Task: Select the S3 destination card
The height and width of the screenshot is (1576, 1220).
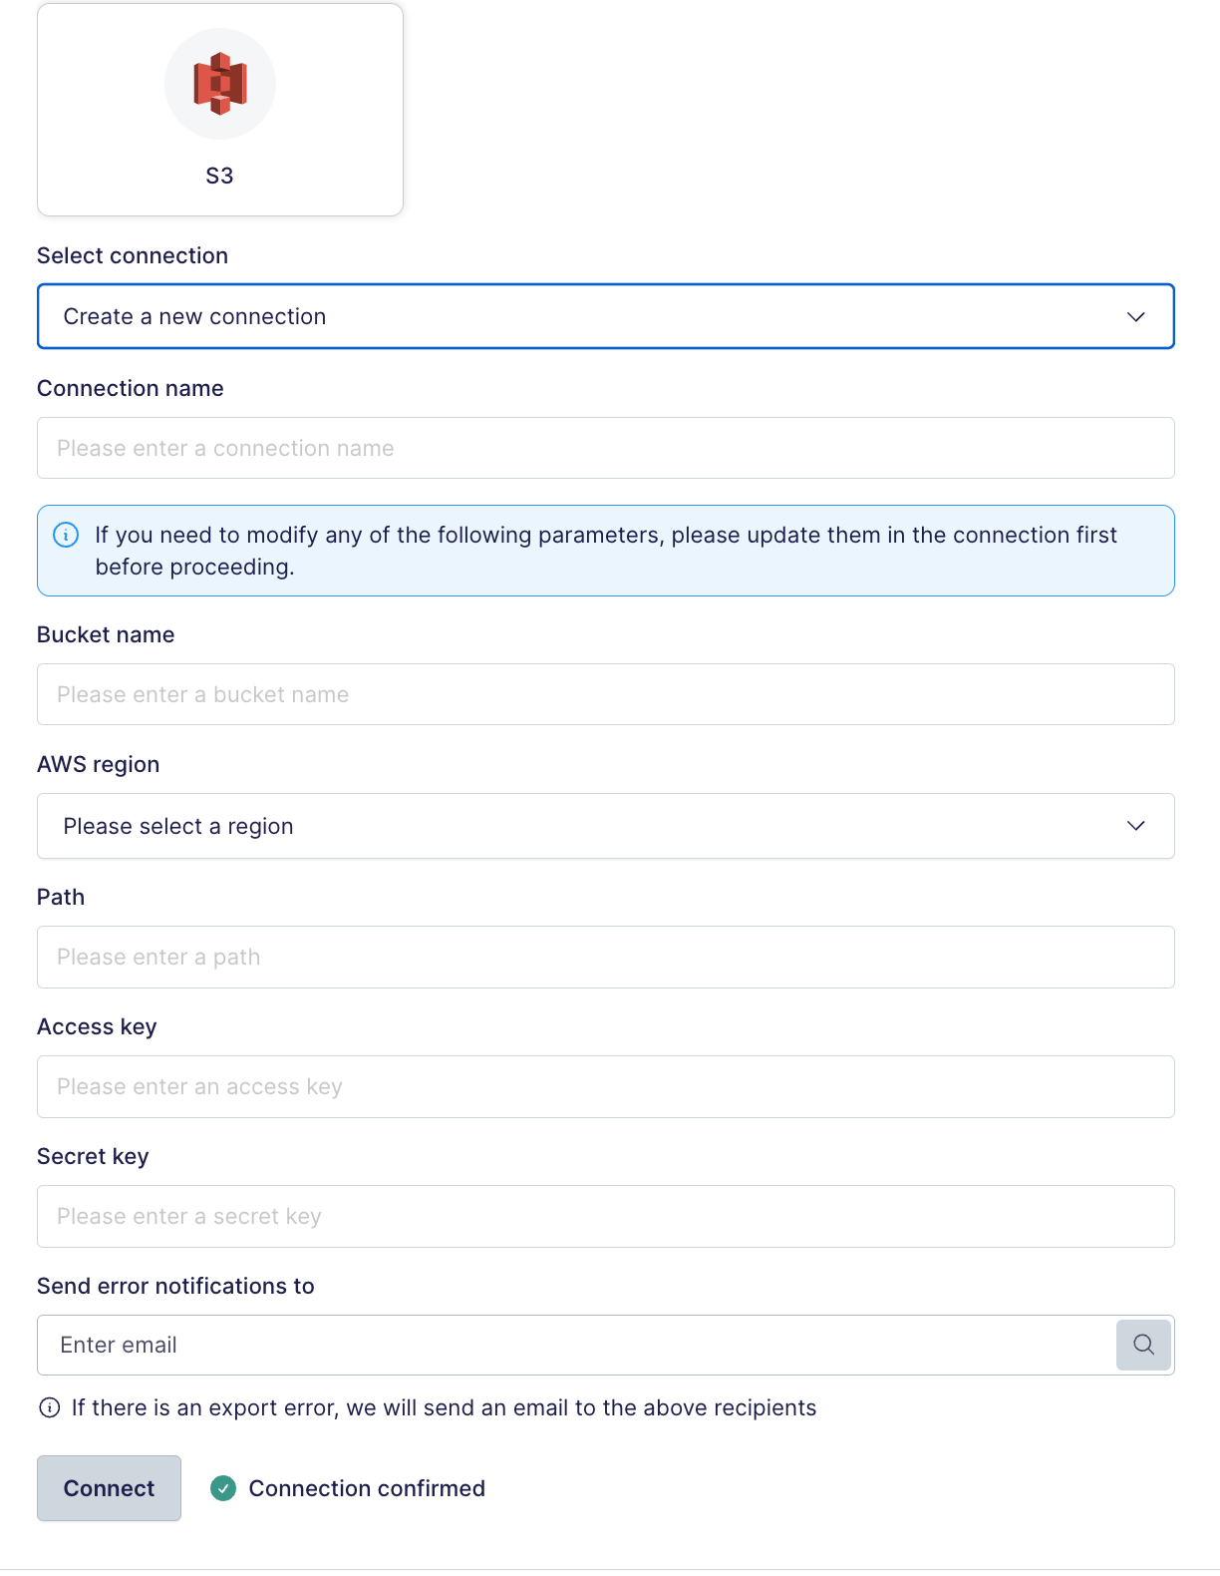Action: [x=220, y=110]
